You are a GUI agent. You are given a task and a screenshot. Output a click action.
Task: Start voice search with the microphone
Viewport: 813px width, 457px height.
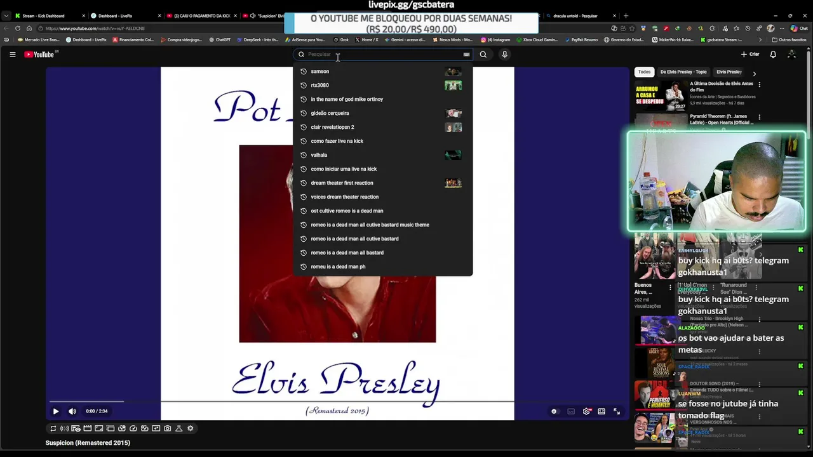504,55
